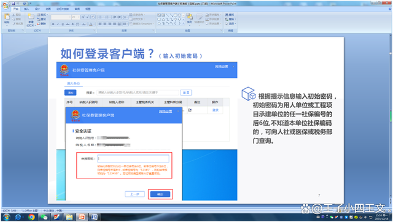The image size is (393, 222).
Task: Activate the Format Painter (格式刷)
Action: coord(18,24)
